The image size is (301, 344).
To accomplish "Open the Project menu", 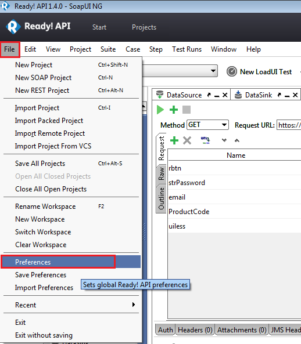I will [x=80, y=49].
